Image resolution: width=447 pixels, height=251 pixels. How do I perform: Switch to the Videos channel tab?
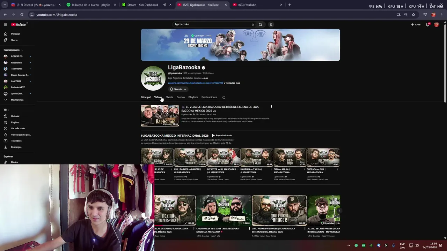tap(158, 97)
